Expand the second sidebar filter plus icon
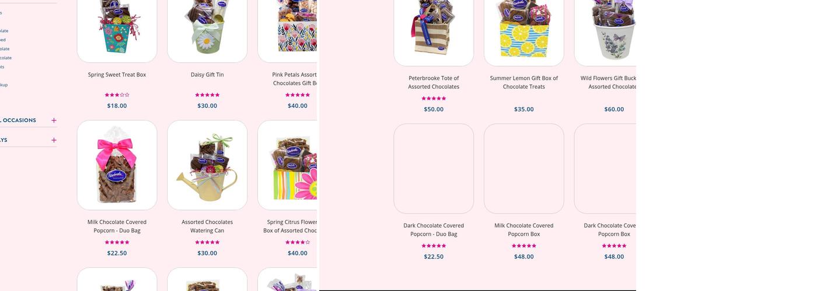Image resolution: width=817 pixels, height=291 pixels. coord(54,140)
